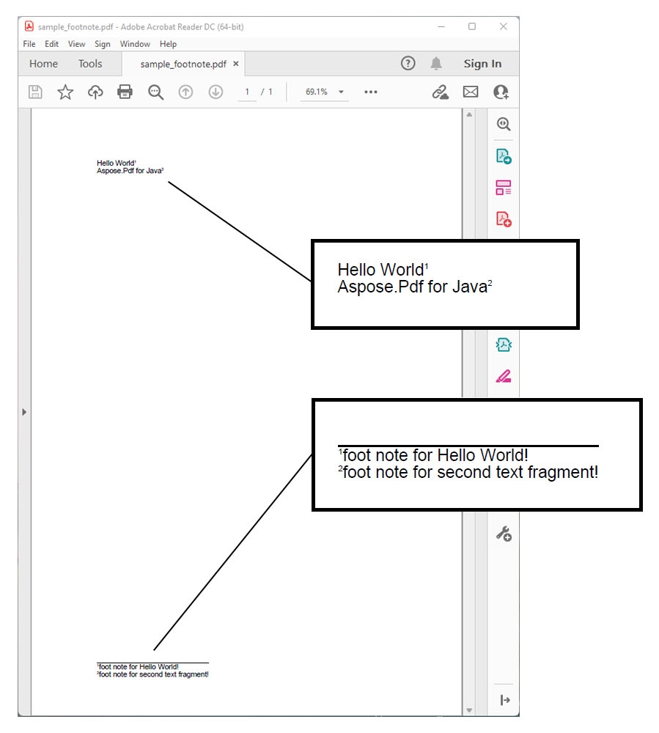Viewport: 659px width, 733px height.
Task: Switch to the Home tab
Action: click(43, 64)
